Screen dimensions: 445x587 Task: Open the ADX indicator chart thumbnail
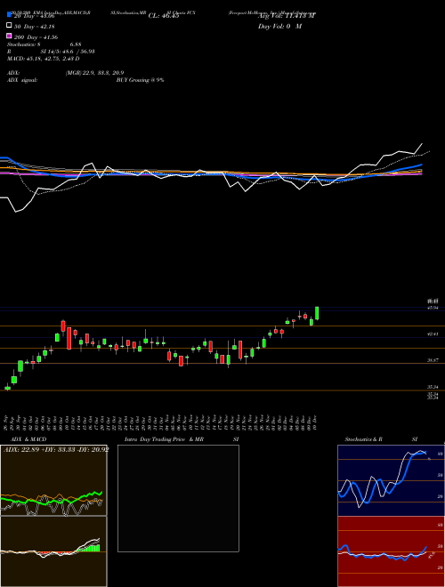[53, 480]
